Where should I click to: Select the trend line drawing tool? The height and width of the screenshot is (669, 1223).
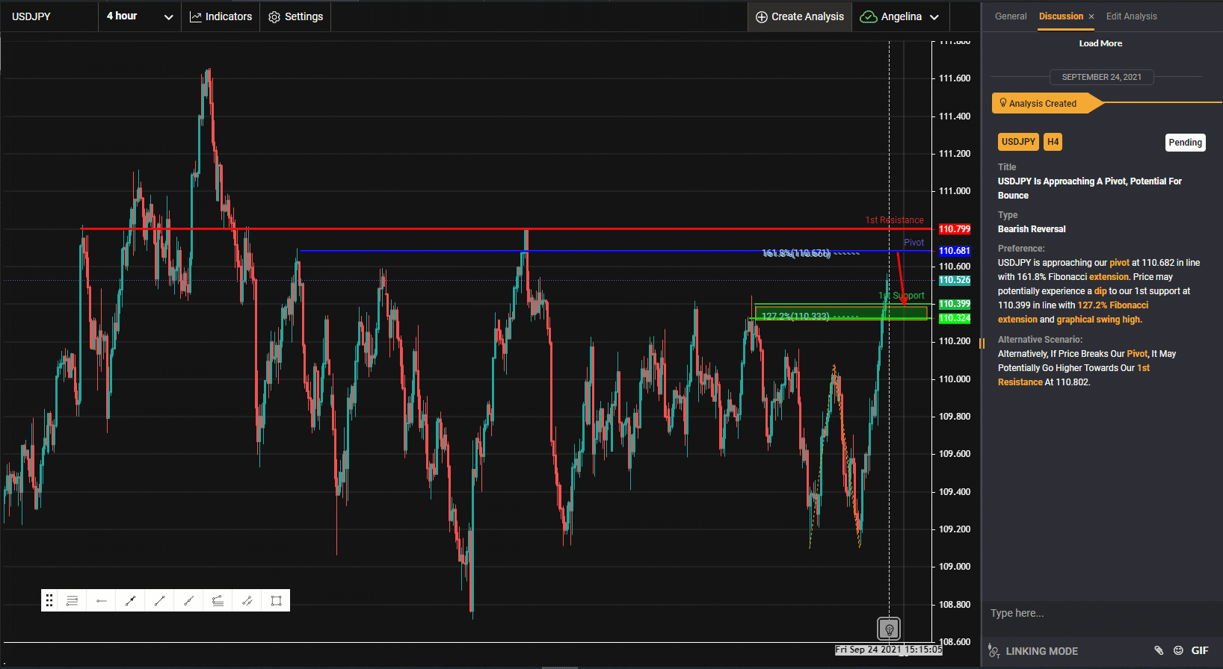point(159,600)
